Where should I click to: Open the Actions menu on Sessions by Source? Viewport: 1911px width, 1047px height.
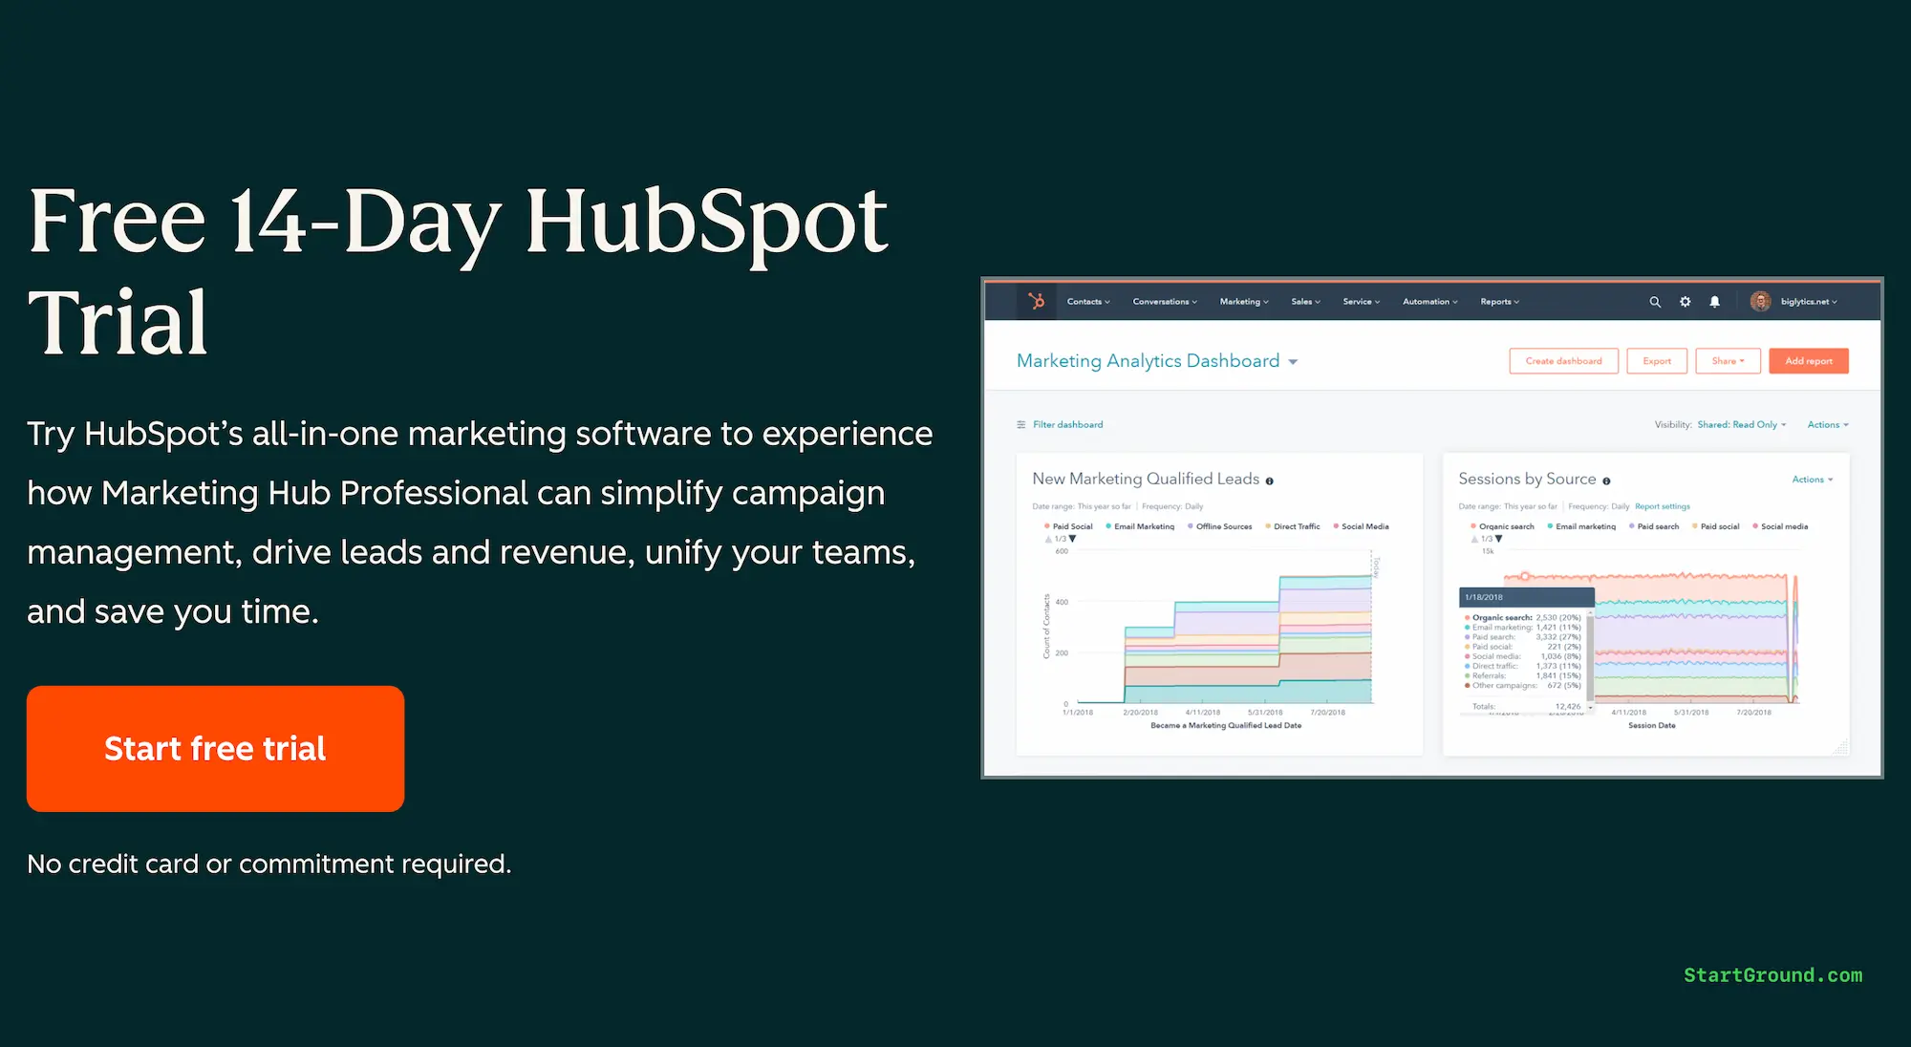(1813, 480)
